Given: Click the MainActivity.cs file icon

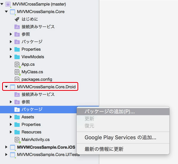Looking at the screenshot, I should [17, 139].
